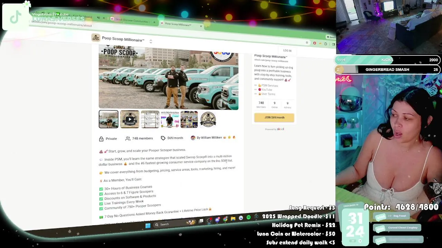442x248 pixels.
Task: Click the Poop Scoop Millionaire group logo
Action: (x=96, y=38)
